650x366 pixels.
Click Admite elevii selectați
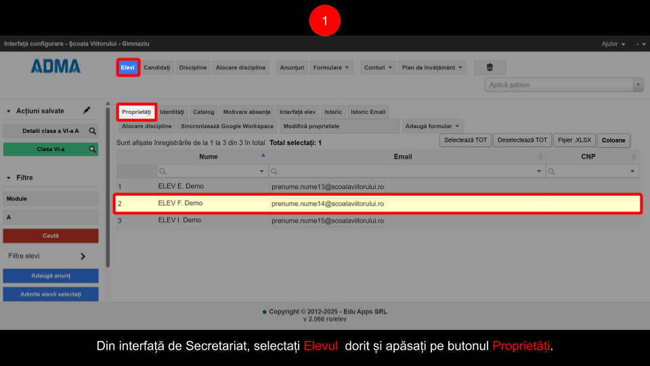(51, 294)
